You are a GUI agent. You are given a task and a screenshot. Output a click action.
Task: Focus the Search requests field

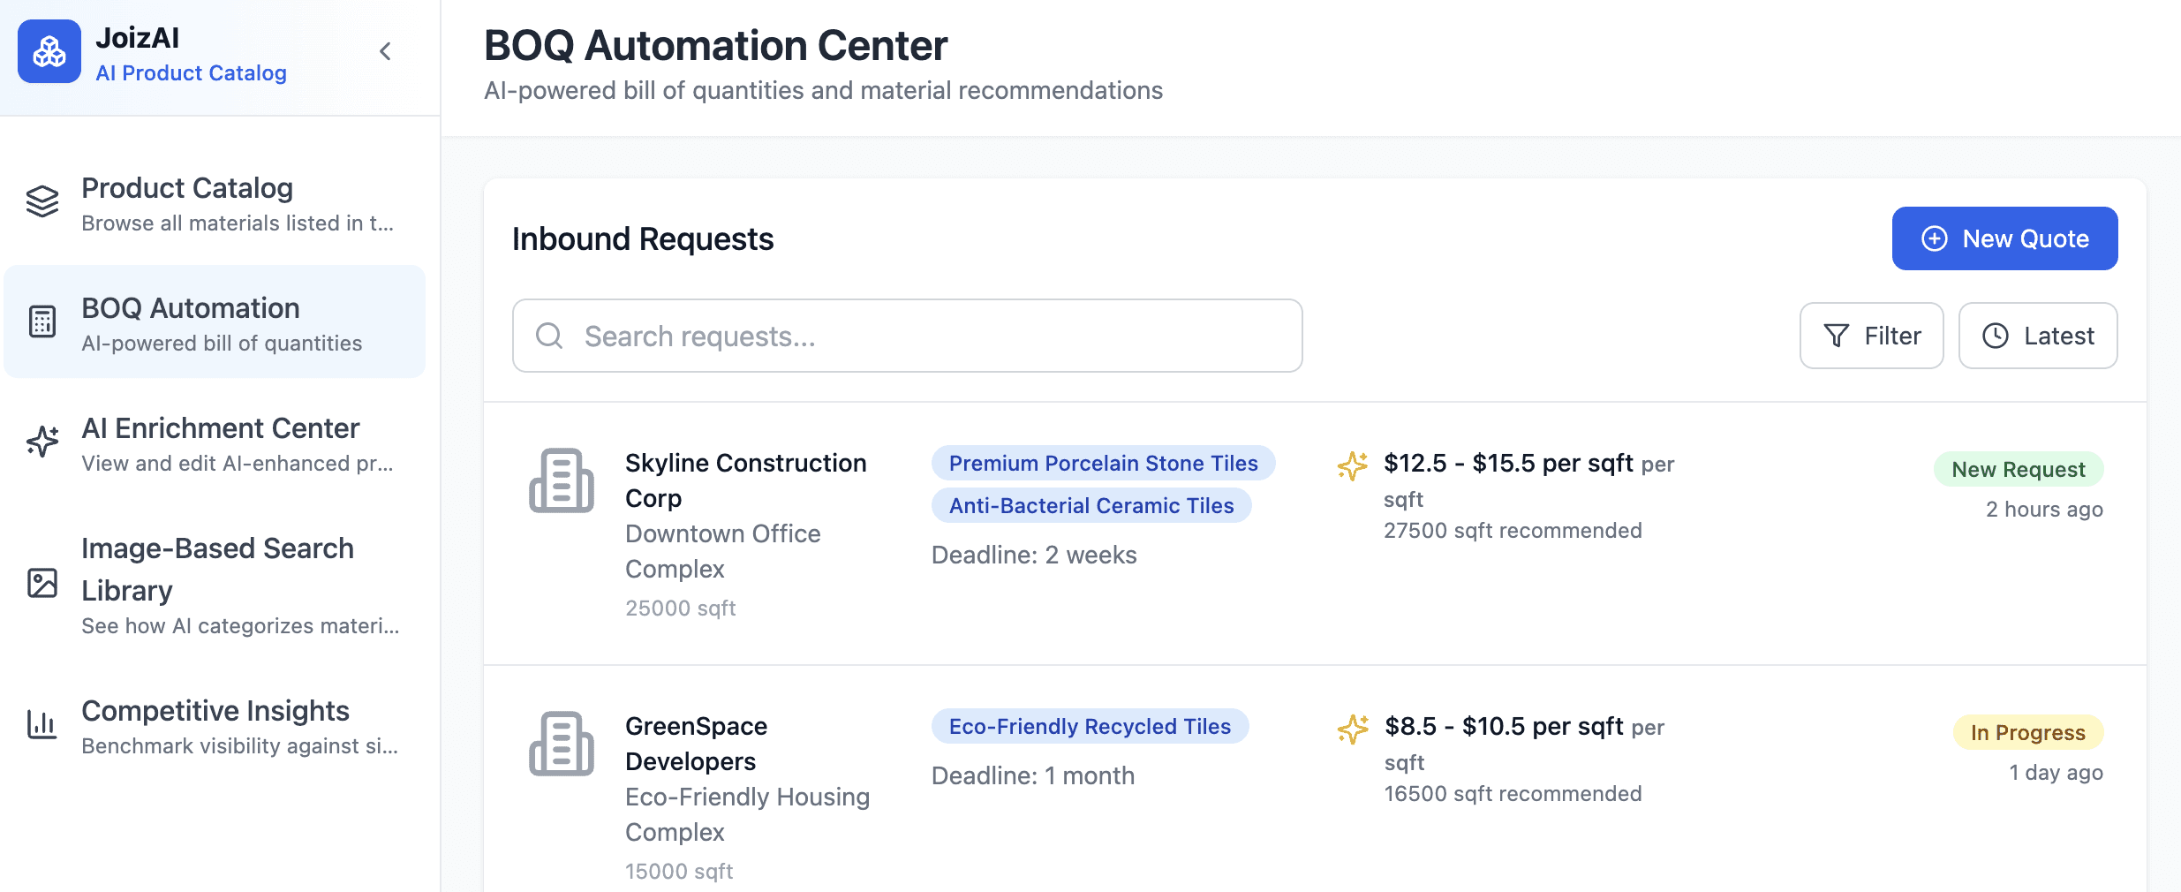pyautogui.click(x=908, y=336)
